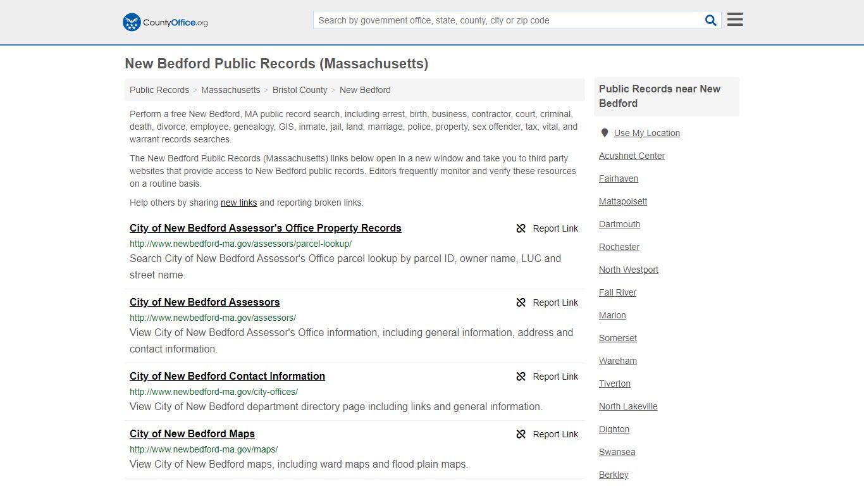Click Use My Location
Image resolution: width=864 pixels, height=486 pixels.
pos(647,133)
